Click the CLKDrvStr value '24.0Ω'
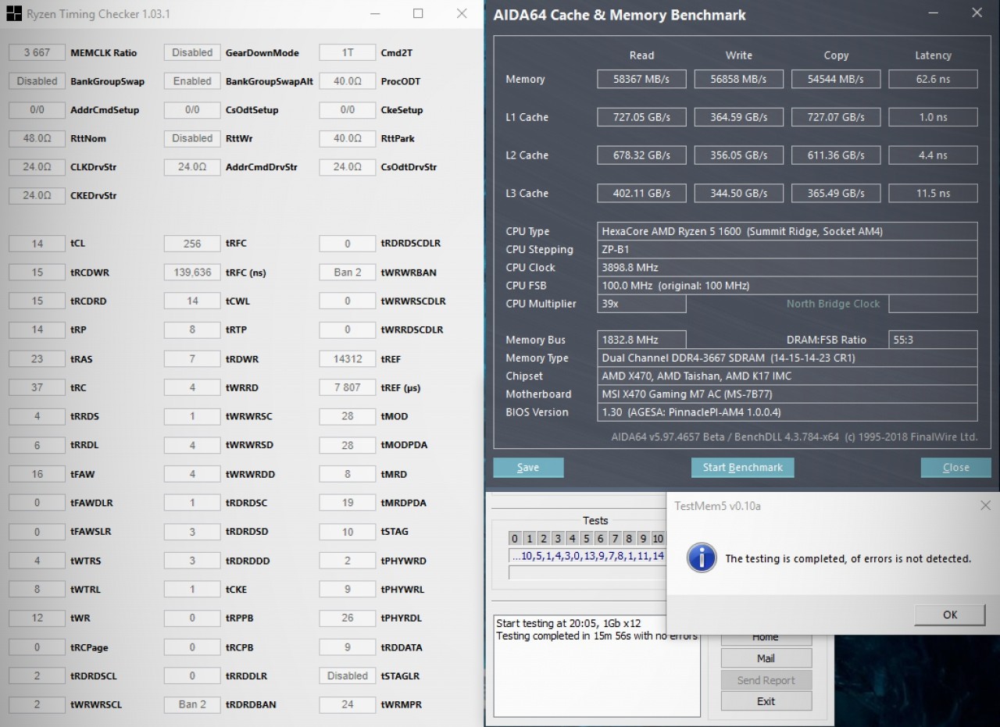 pos(37,167)
